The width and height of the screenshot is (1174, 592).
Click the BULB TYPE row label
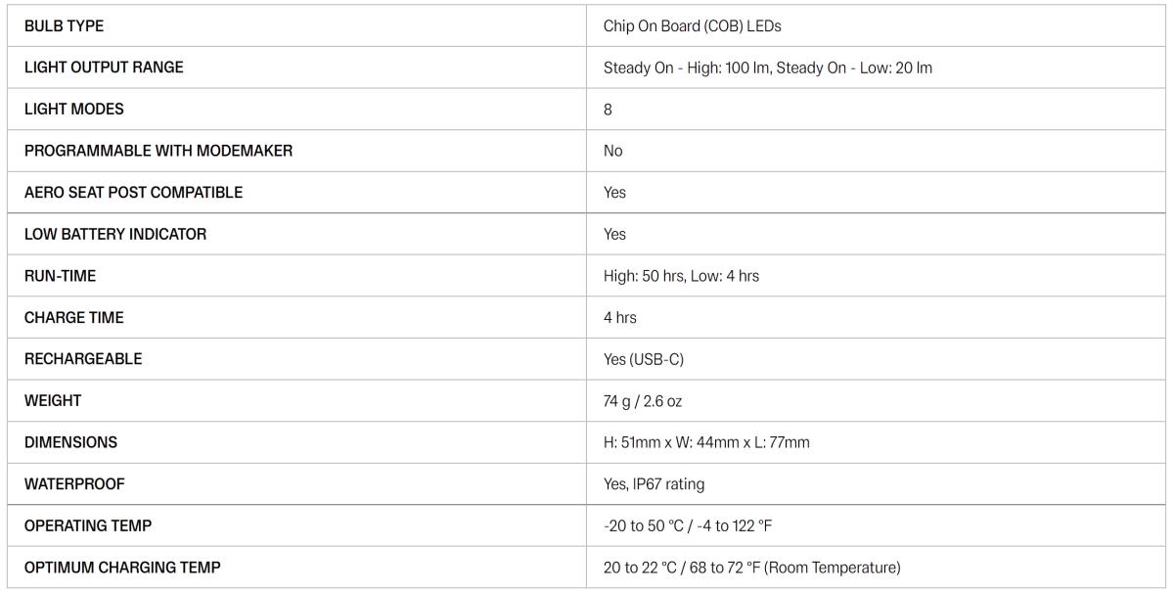pos(64,26)
